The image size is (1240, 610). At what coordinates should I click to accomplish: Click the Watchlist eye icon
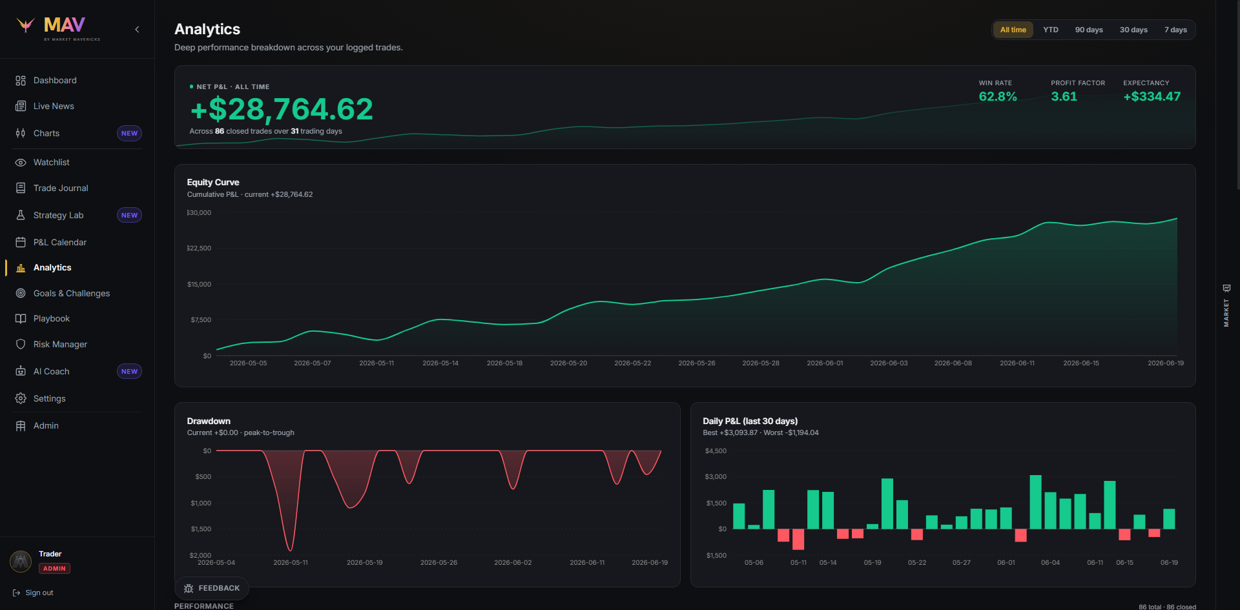[21, 163]
